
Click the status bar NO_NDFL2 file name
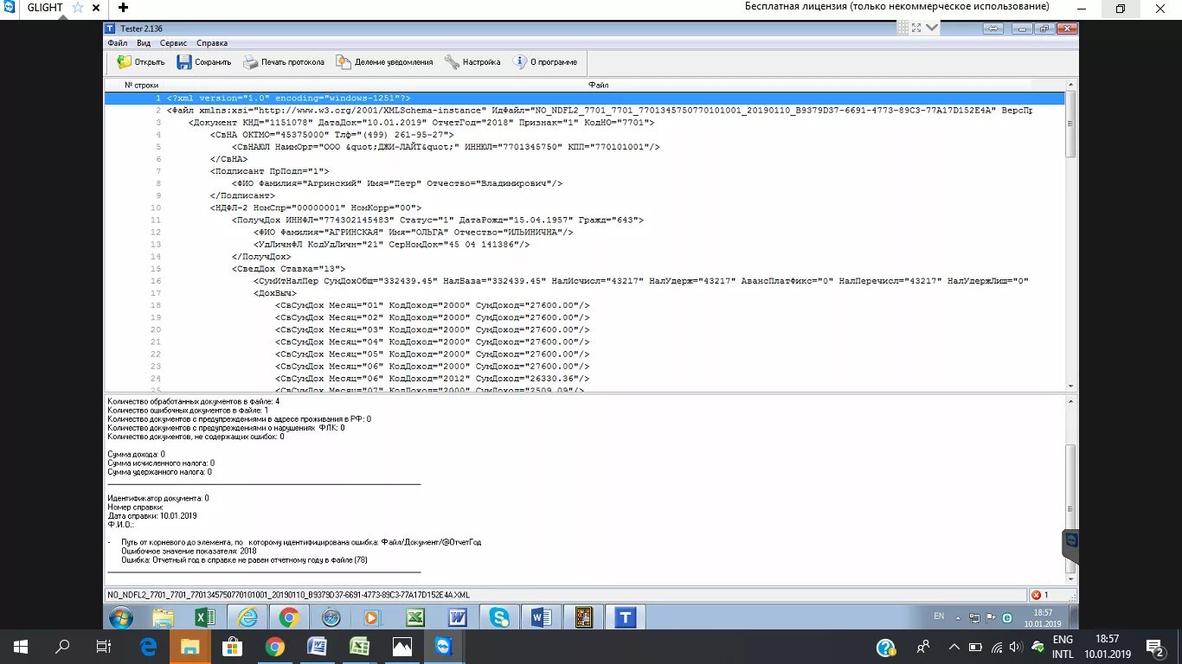(288, 595)
